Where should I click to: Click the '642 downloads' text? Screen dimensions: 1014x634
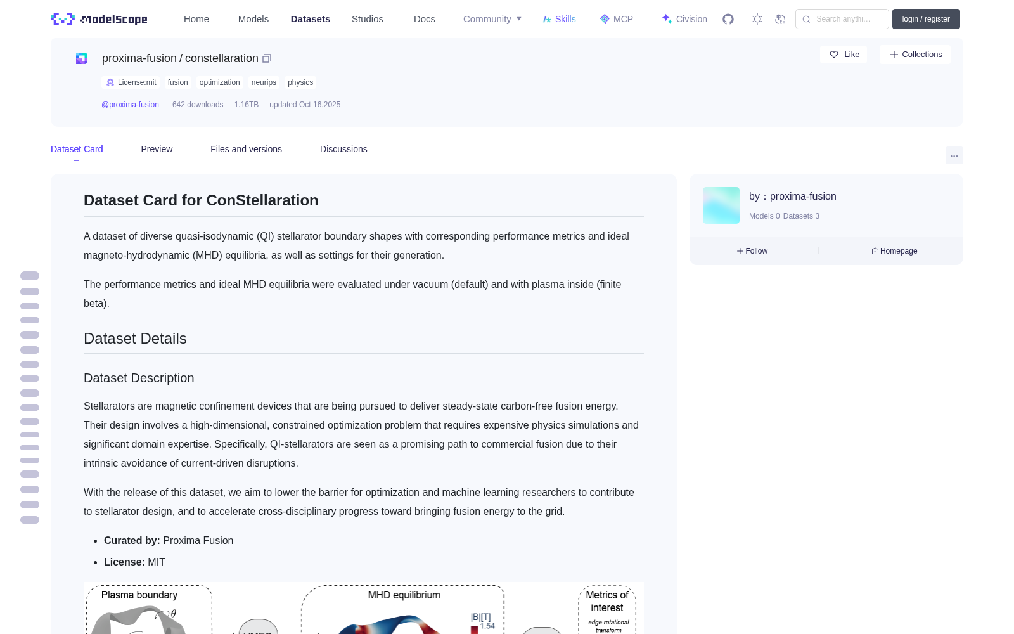(x=198, y=105)
